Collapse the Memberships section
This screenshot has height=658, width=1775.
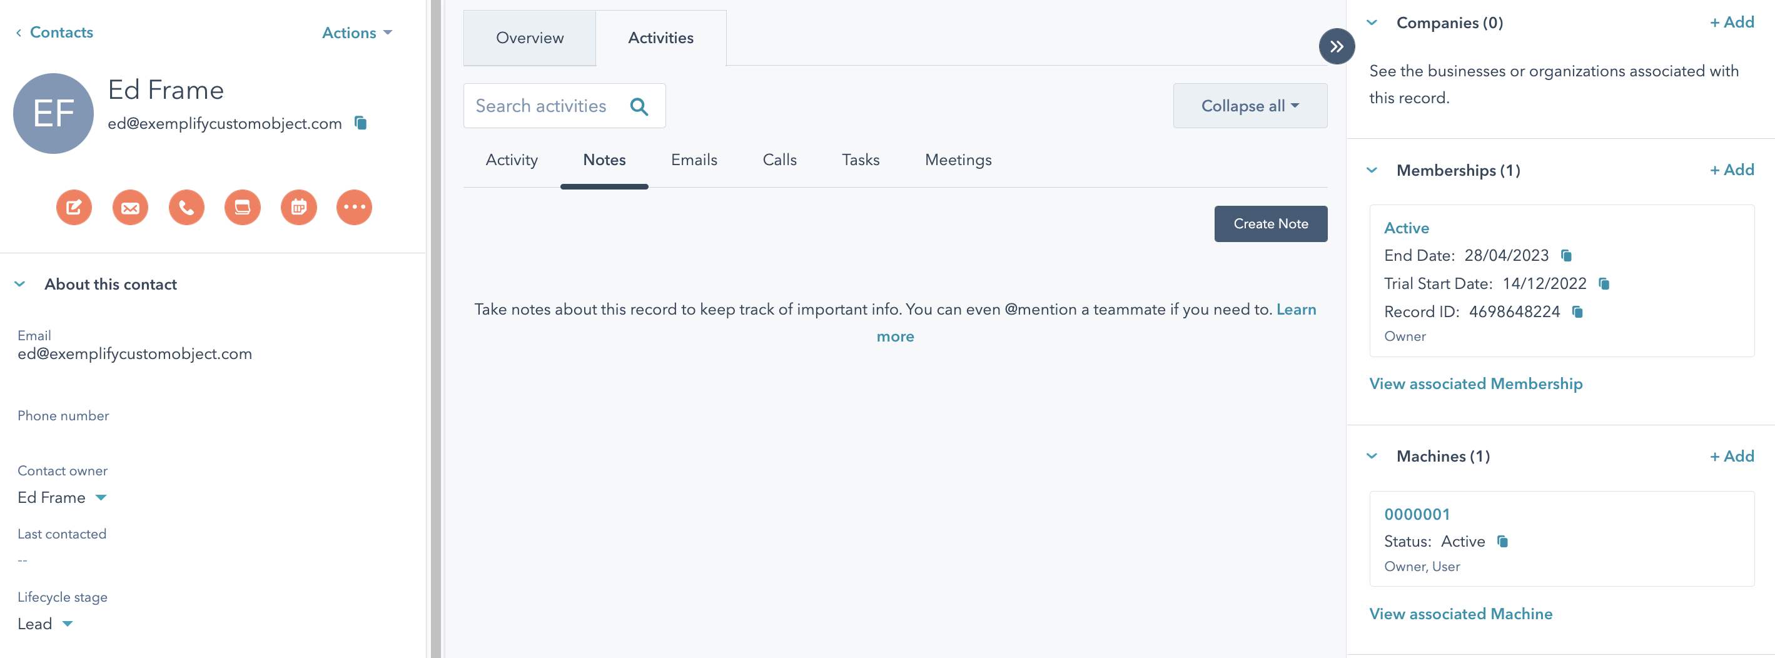pos(1372,170)
